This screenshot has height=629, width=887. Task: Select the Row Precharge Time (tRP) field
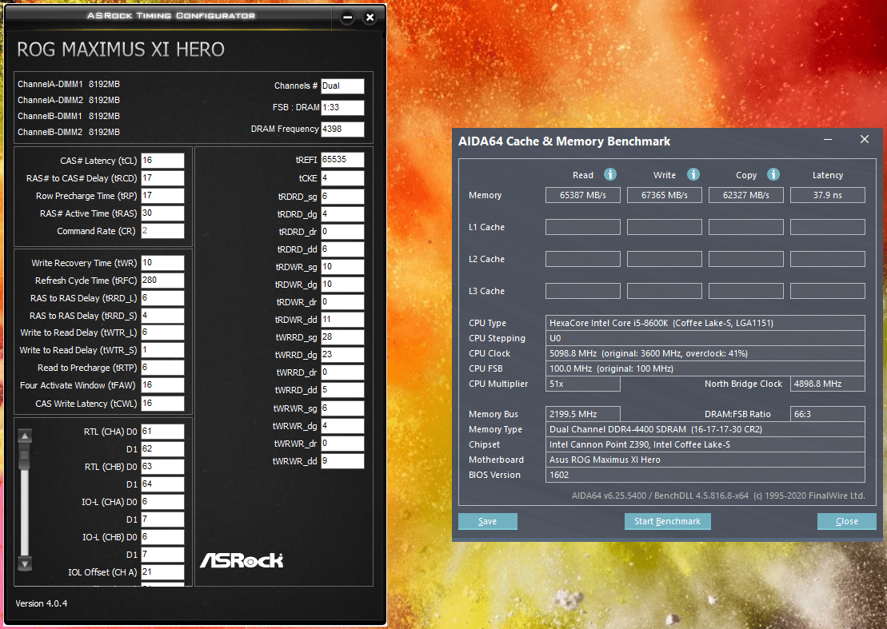click(x=162, y=196)
